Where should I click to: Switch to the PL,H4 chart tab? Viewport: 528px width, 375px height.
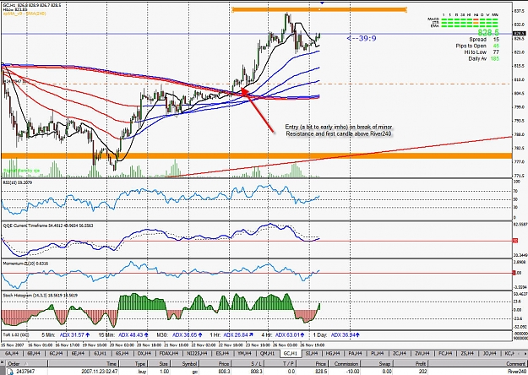pos(378,353)
